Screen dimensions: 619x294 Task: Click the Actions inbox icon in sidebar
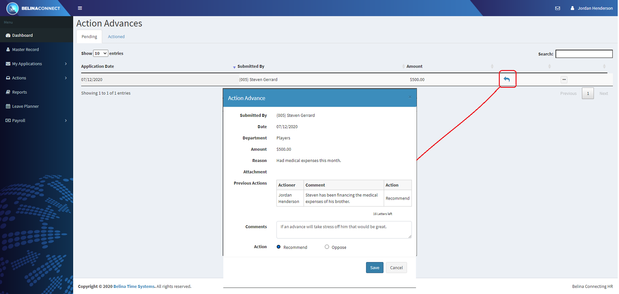coord(8,78)
